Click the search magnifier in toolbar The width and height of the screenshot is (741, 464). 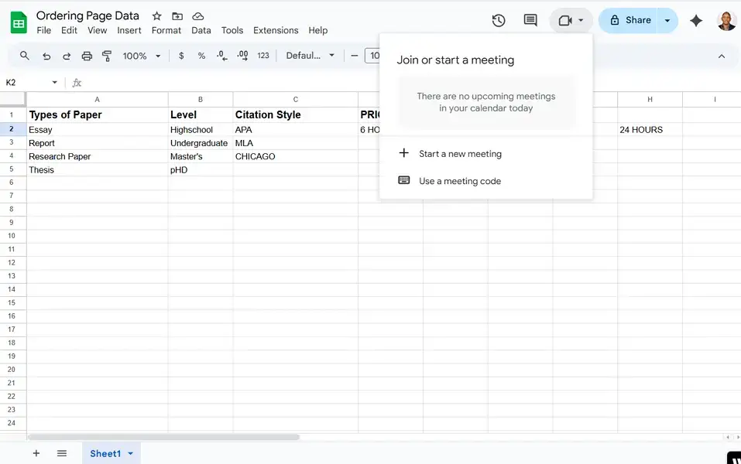(25, 56)
